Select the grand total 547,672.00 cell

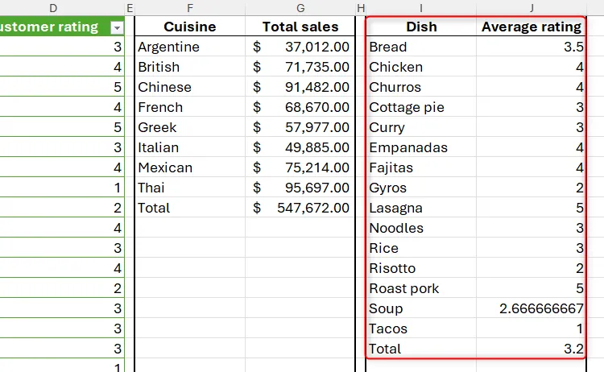[x=300, y=208]
